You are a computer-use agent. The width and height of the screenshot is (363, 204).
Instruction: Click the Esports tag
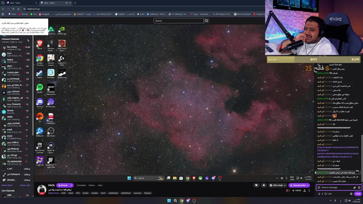click(147, 193)
